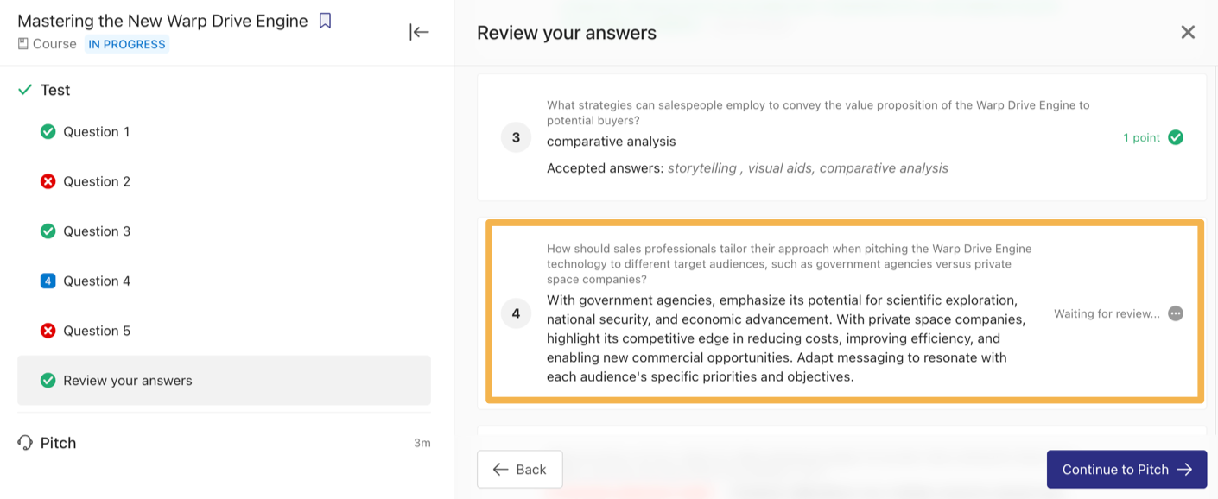This screenshot has height=499, width=1218.
Task: Click the Waiting for review status text
Action: point(1107,313)
